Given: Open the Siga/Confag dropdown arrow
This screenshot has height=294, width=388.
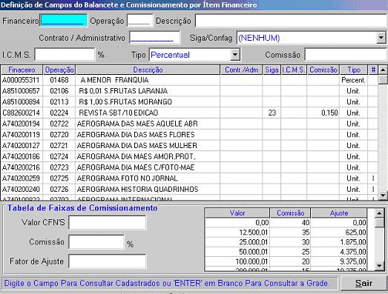Looking at the screenshot, I should tap(381, 38).
